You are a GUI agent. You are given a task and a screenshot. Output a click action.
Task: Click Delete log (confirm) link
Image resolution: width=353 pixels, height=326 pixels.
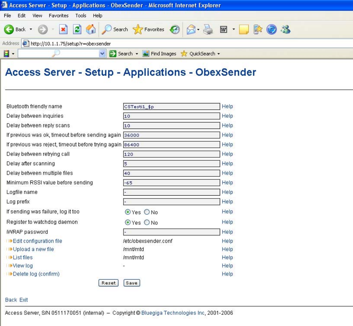[36, 274]
